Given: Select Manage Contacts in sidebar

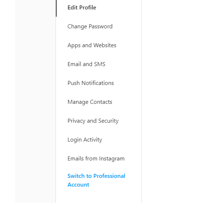Looking at the screenshot, I should [x=99, y=102].
